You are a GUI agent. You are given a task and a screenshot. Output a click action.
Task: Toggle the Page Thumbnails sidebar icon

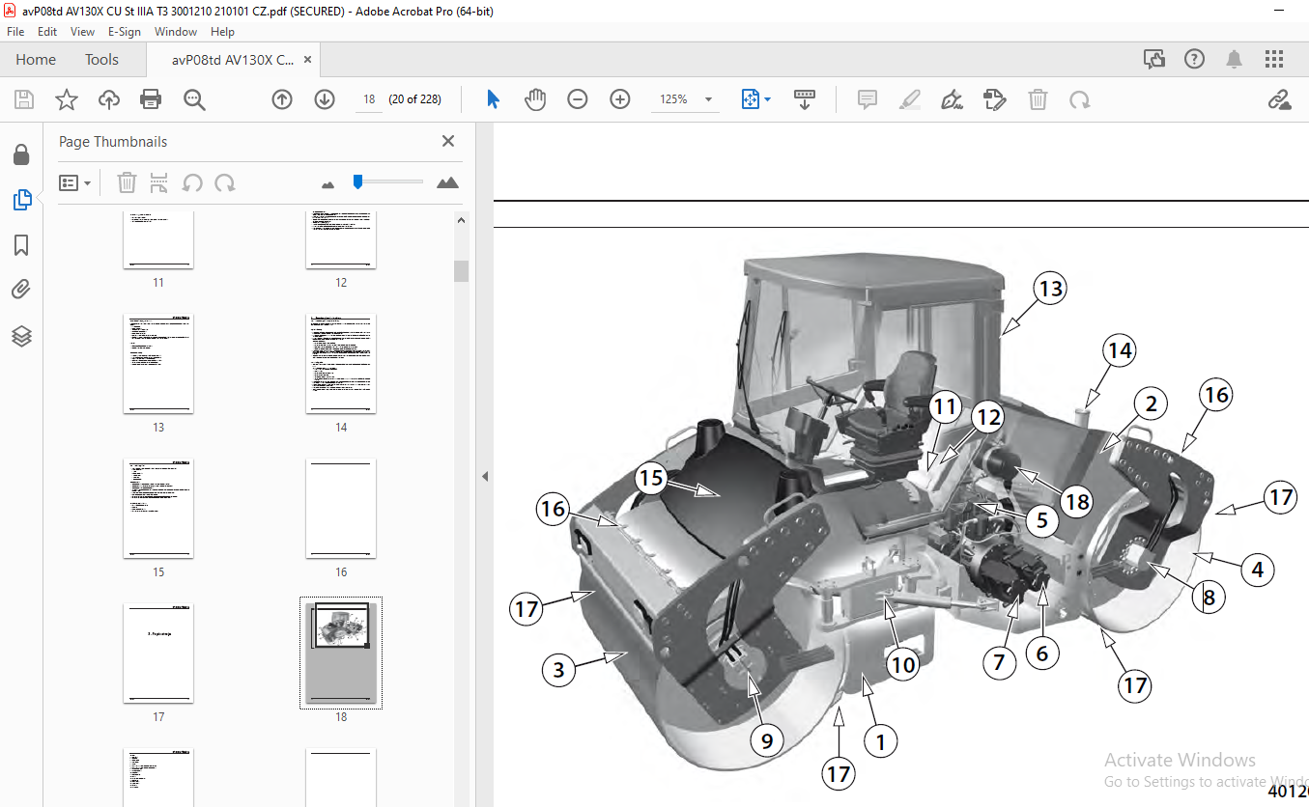(21, 200)
